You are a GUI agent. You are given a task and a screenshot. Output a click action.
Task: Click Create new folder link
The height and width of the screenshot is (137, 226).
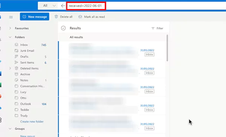pyautogui.click(x=32, y=122)
